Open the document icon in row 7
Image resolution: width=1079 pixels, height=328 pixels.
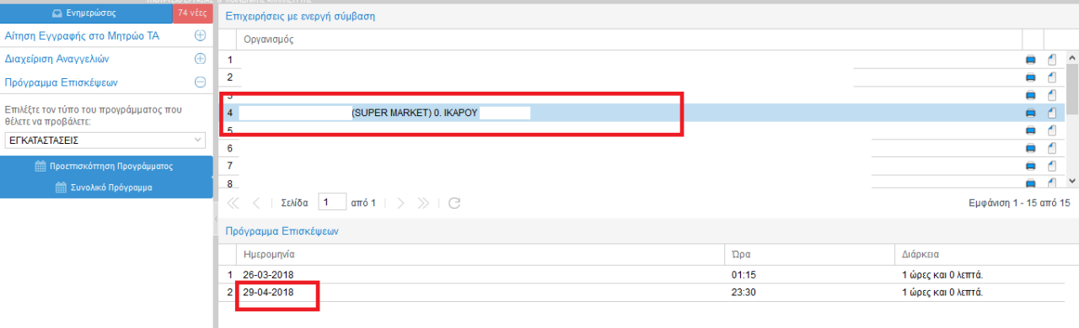coord(1051,166)
